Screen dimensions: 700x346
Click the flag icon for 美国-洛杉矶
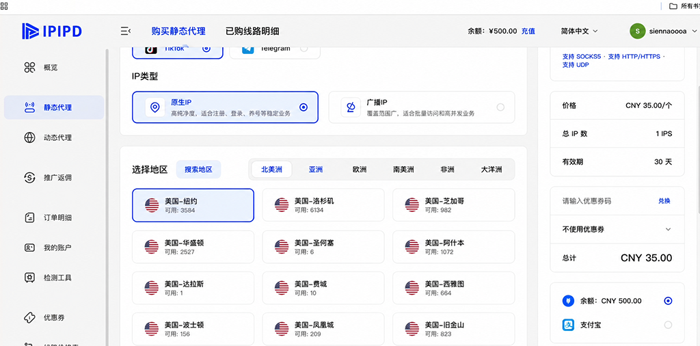282,205
